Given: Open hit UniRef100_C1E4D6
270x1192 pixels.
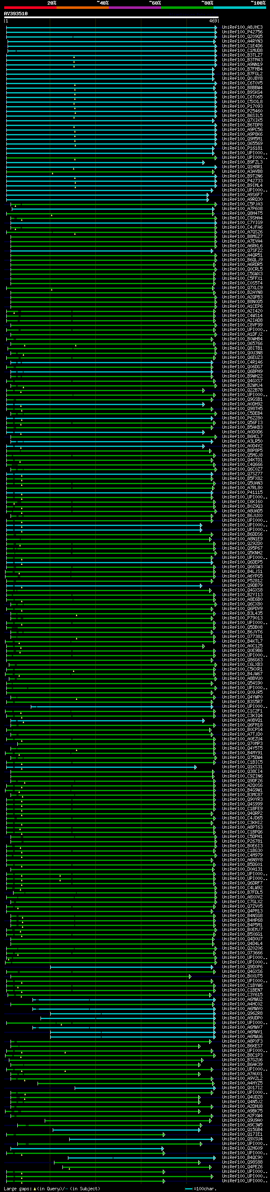Looking at the screenshot, I should pyautogui.click(x=242, y=46).
